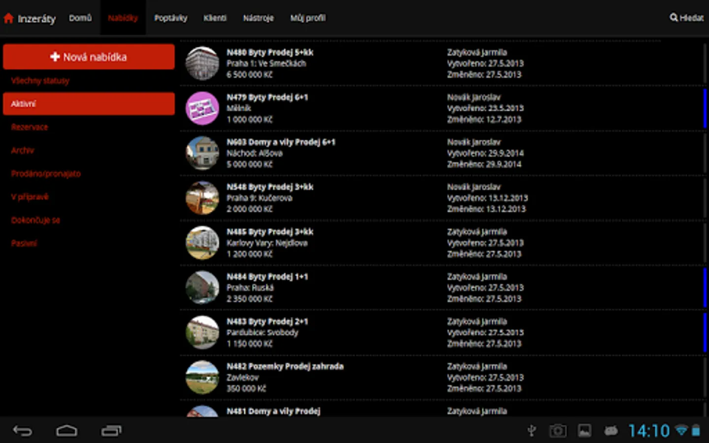The width and height of the screenshot is (709, 443).
Task: Filter by Archiv status
Action: (x=23, y=150)
